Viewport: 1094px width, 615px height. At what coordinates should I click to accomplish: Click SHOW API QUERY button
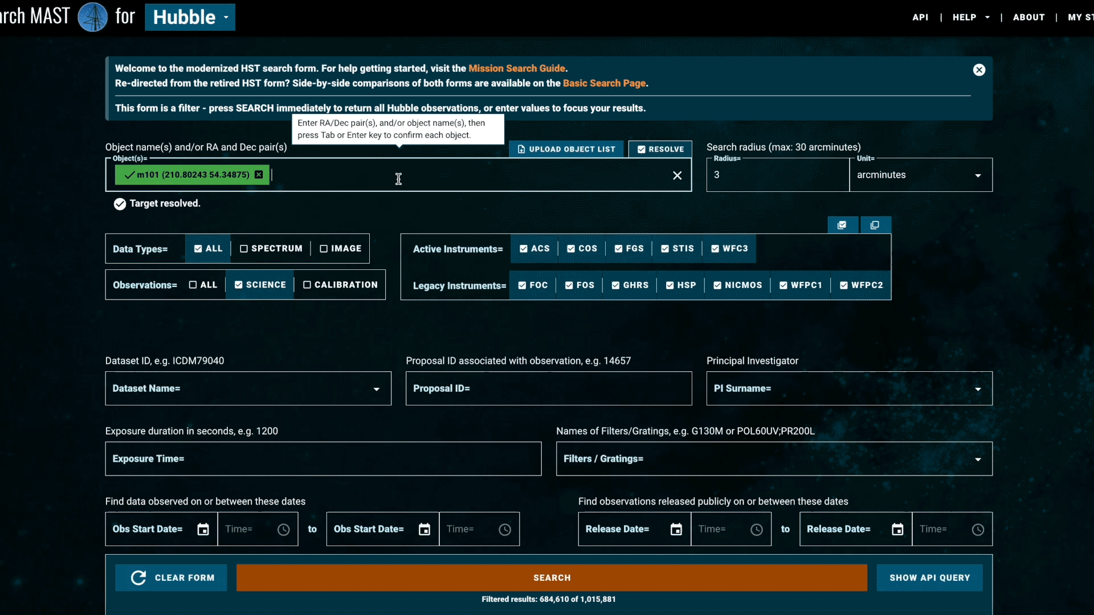point(929,578)
